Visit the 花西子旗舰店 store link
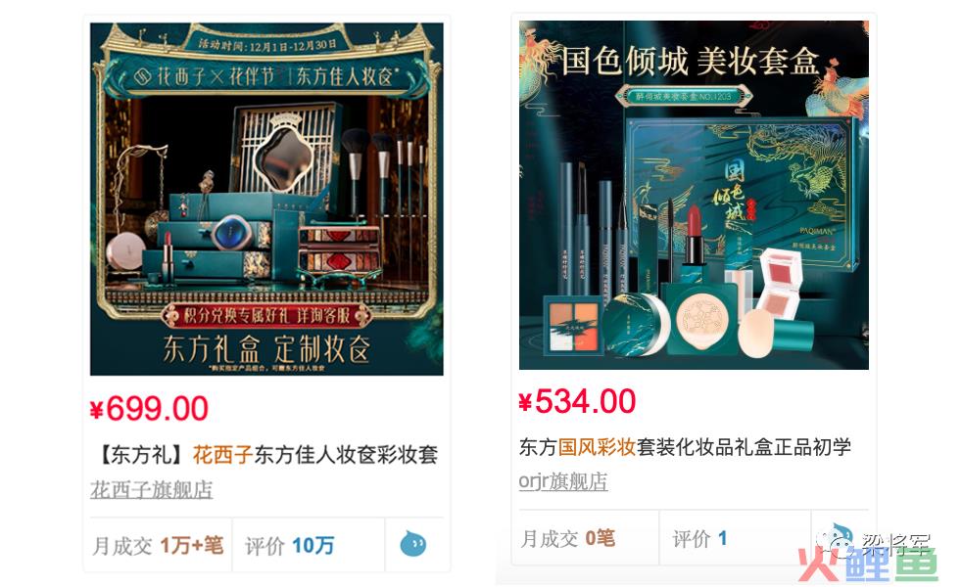 pos(152,489)
